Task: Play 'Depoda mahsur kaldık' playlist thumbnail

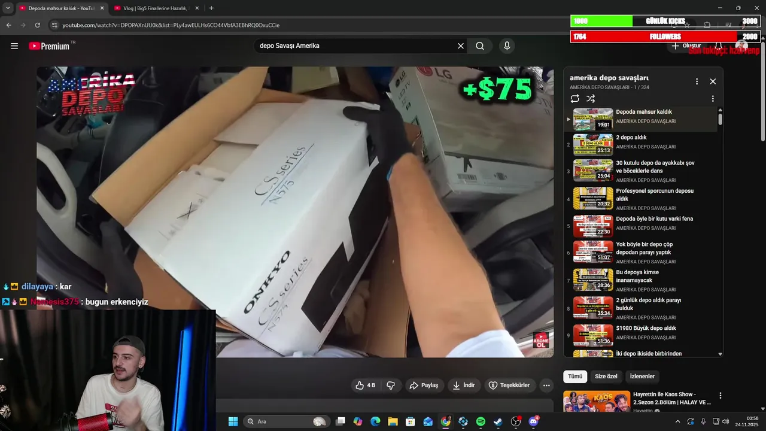Action: (x=593, y=119)
